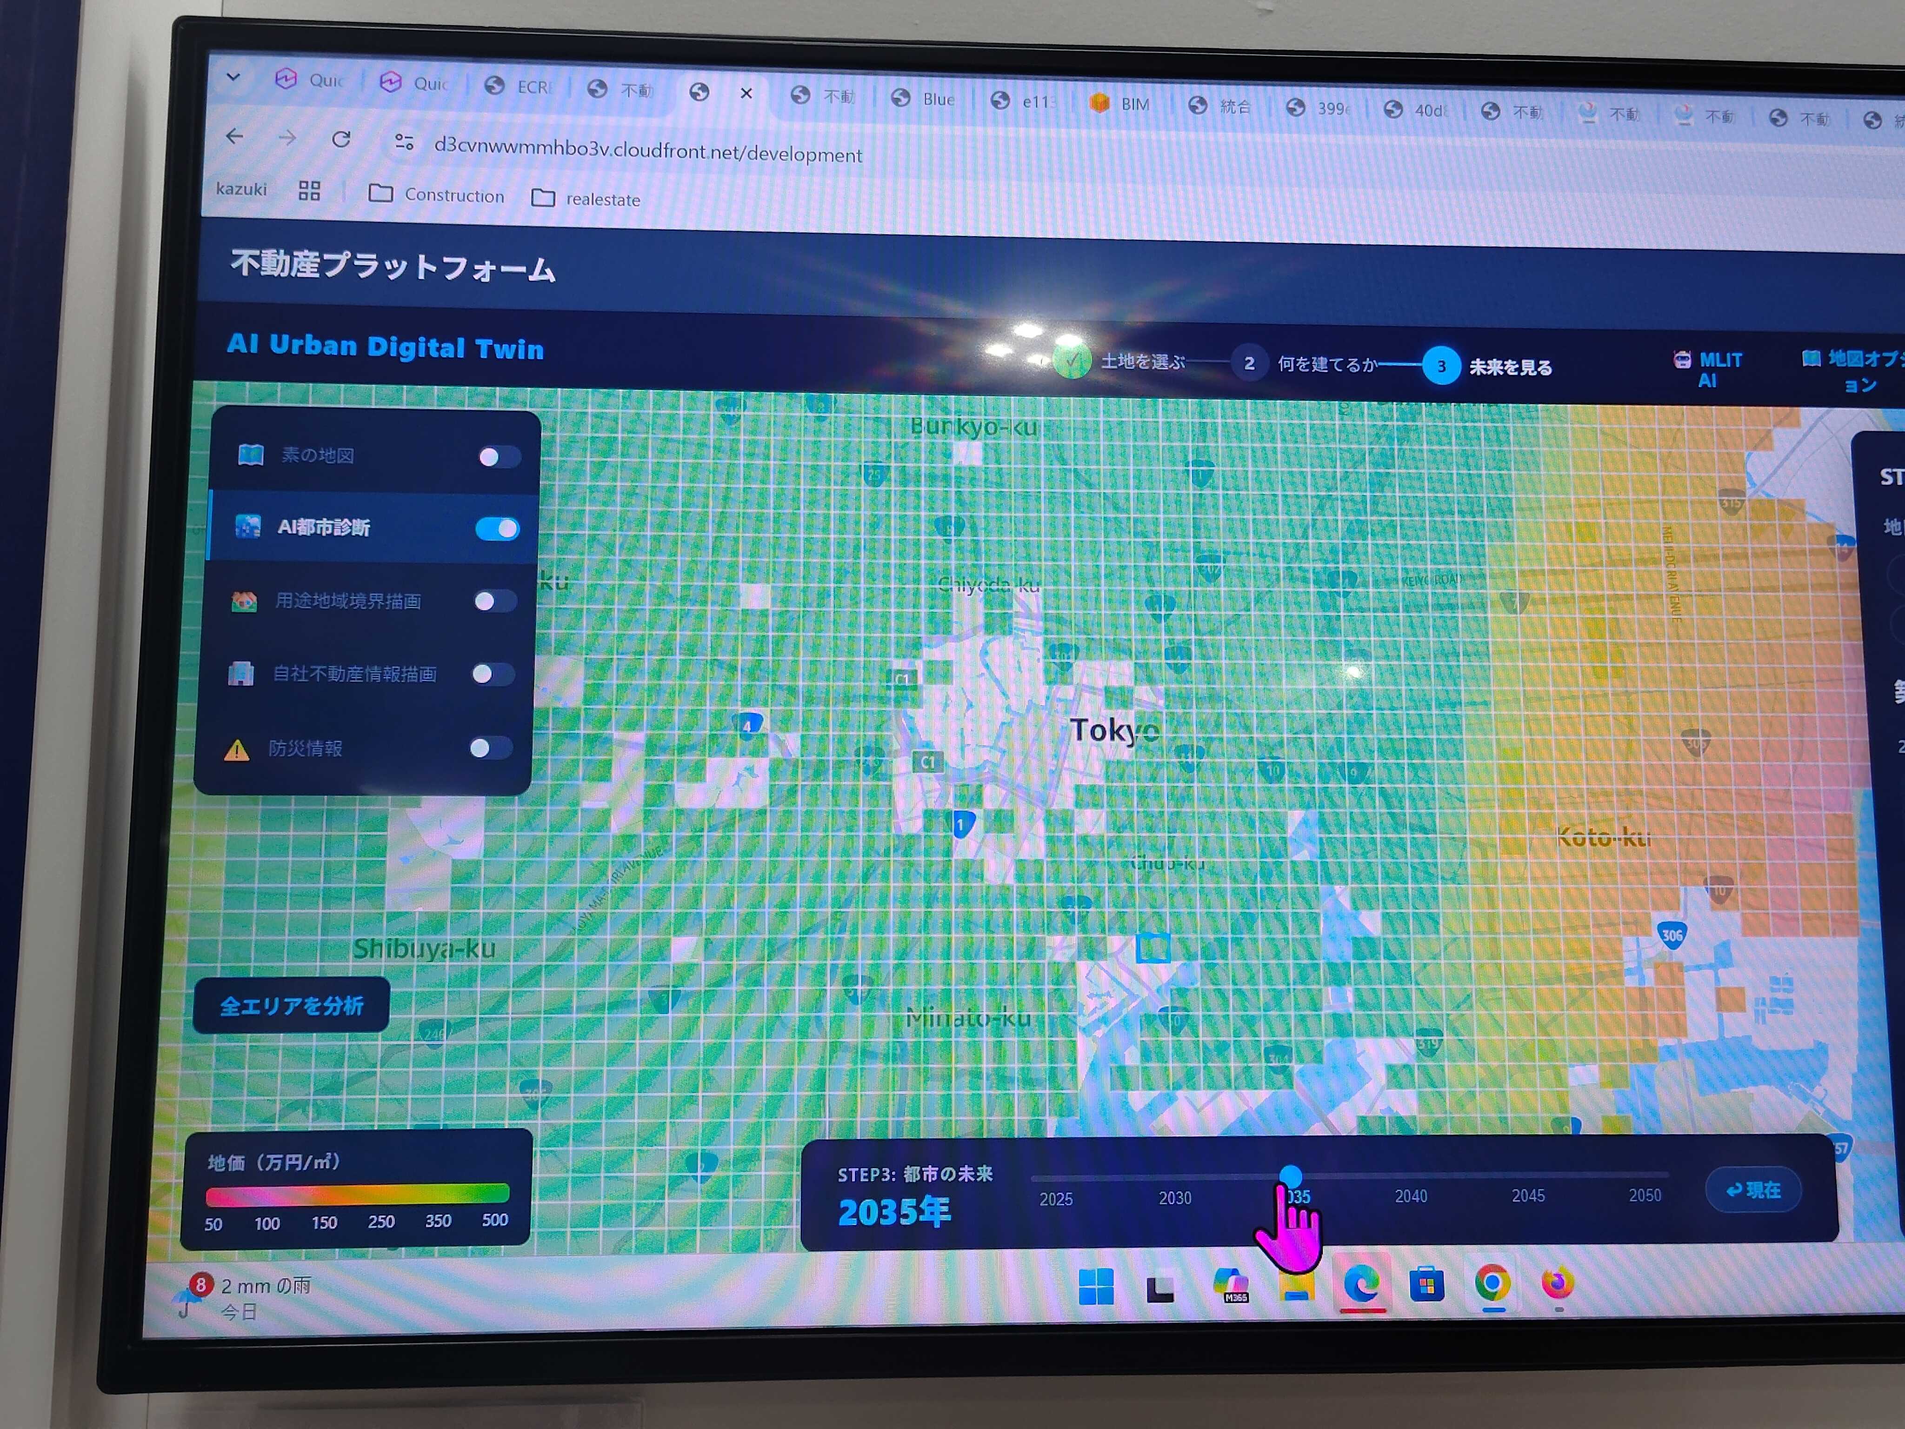Select 2050 on the timeline
The width and height of the screenshot is (1905, 1429).
[x=1644, y=1195]
